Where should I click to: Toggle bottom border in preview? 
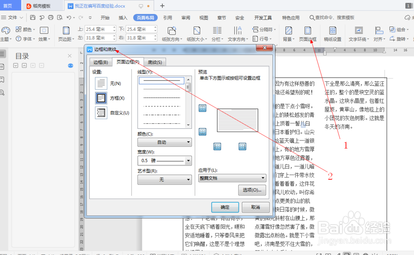202,132
